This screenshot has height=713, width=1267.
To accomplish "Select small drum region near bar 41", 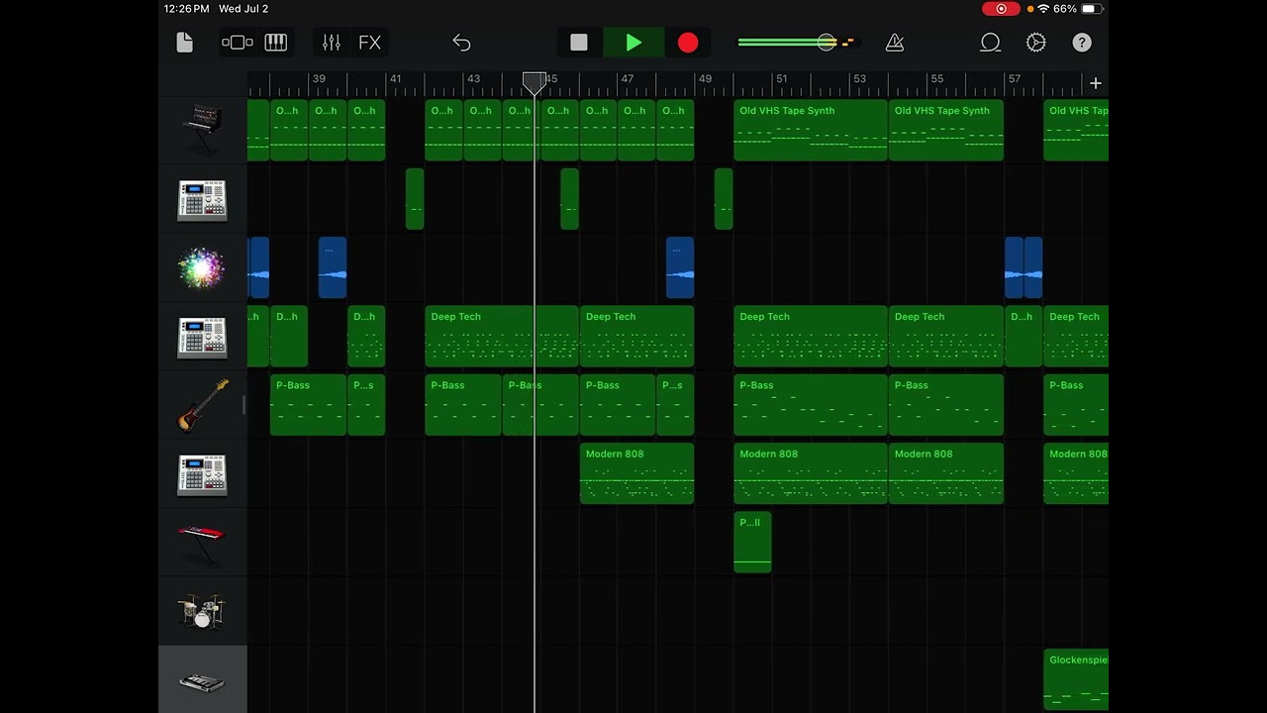I will coord(415,199).
